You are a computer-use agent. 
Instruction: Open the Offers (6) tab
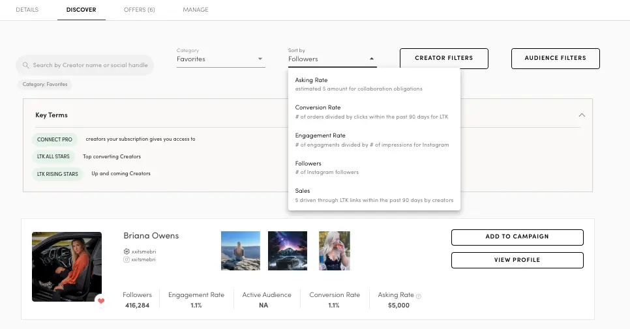tap(140, 10)
